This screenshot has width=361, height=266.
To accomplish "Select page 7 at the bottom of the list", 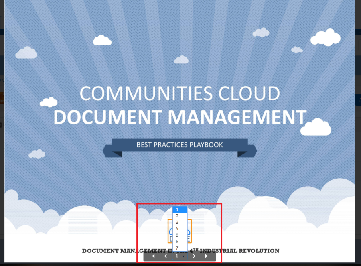I will [x=180, y=248].
